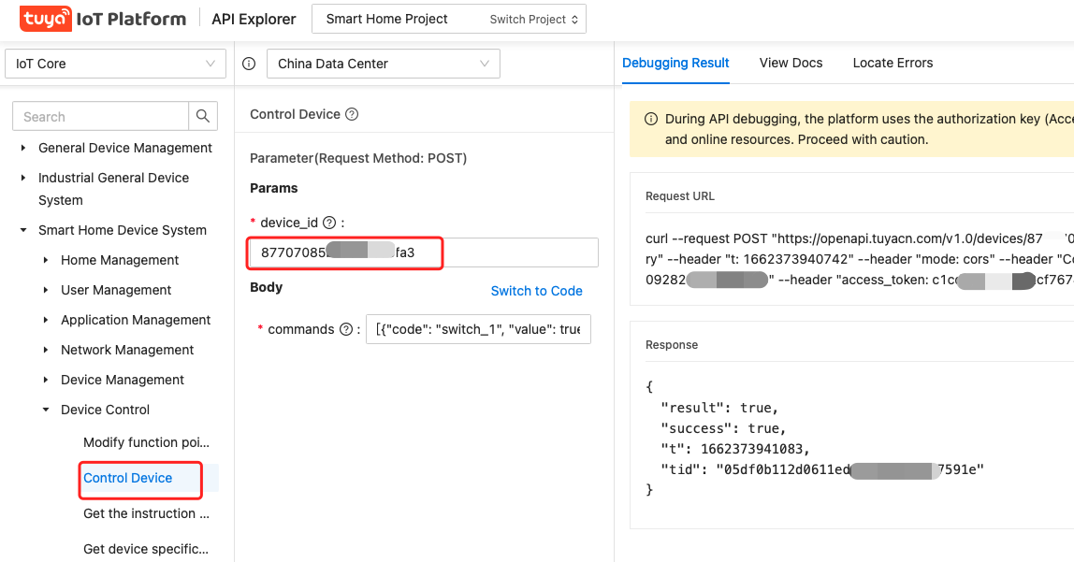This screenshot has width=1074, height=562.
Task: Click the curl request command text
Action: (860, 259)
